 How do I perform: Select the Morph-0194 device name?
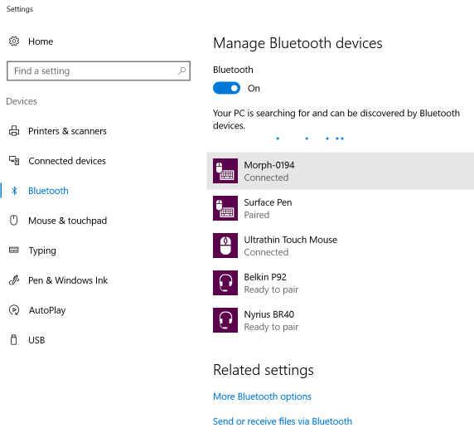point(269,165)
